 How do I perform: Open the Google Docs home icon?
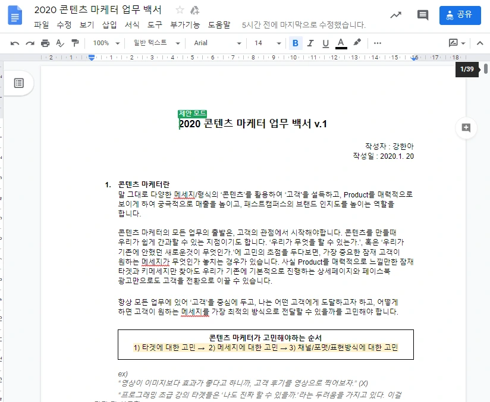[x=15, y=15]
